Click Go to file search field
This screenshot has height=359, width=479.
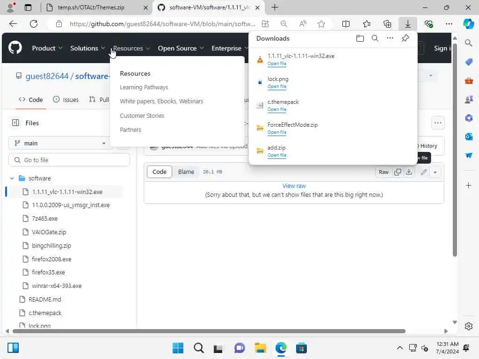[x=69, y=160]
